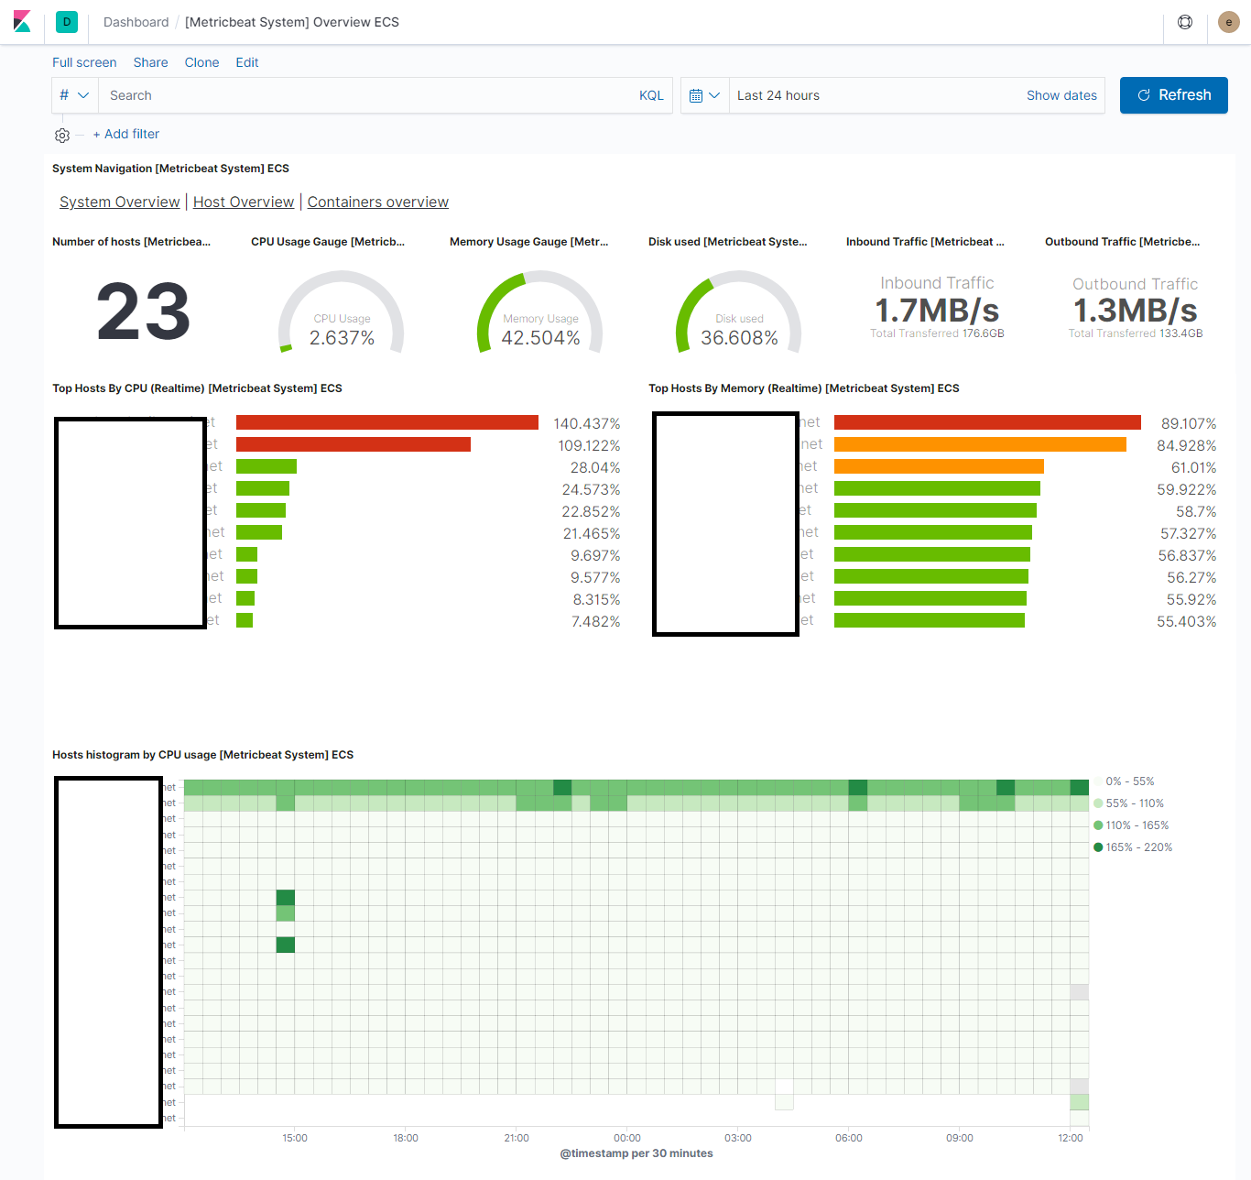Open saved queries hash dropdown

click(x=75, y=95)
